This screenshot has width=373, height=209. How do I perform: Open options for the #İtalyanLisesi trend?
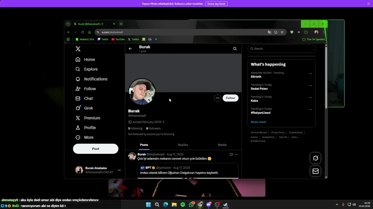pyautogui.click(x=310, y=109)
